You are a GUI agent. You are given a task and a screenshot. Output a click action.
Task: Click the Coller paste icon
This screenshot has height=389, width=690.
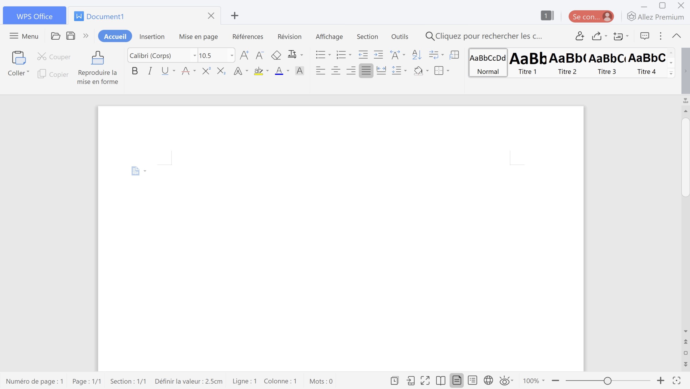[18, 58]
